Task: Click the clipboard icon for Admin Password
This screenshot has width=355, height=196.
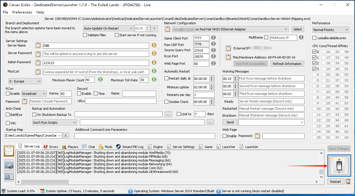Action: [38, 63]
